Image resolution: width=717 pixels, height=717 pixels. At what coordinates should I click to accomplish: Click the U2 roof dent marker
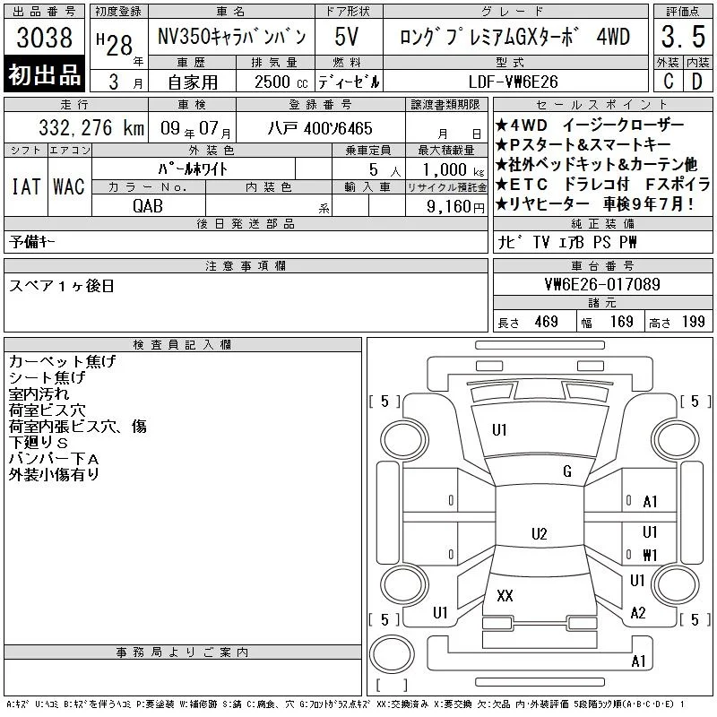[540, 533]
